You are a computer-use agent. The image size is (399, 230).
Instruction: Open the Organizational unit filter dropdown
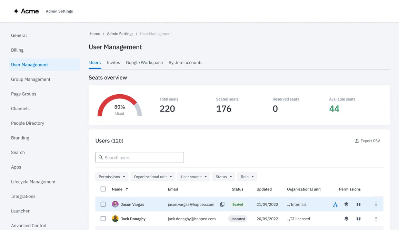(x=152, y=177)
